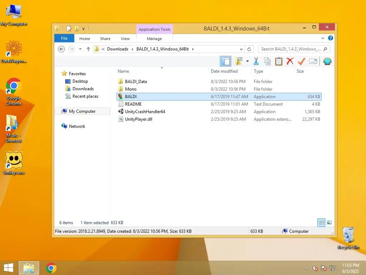This screenshot has width=366, height=275.
Task: Click BALDI_1.4.3_Windows_64Bit breadcrumb segment
Action: [163, 49]
